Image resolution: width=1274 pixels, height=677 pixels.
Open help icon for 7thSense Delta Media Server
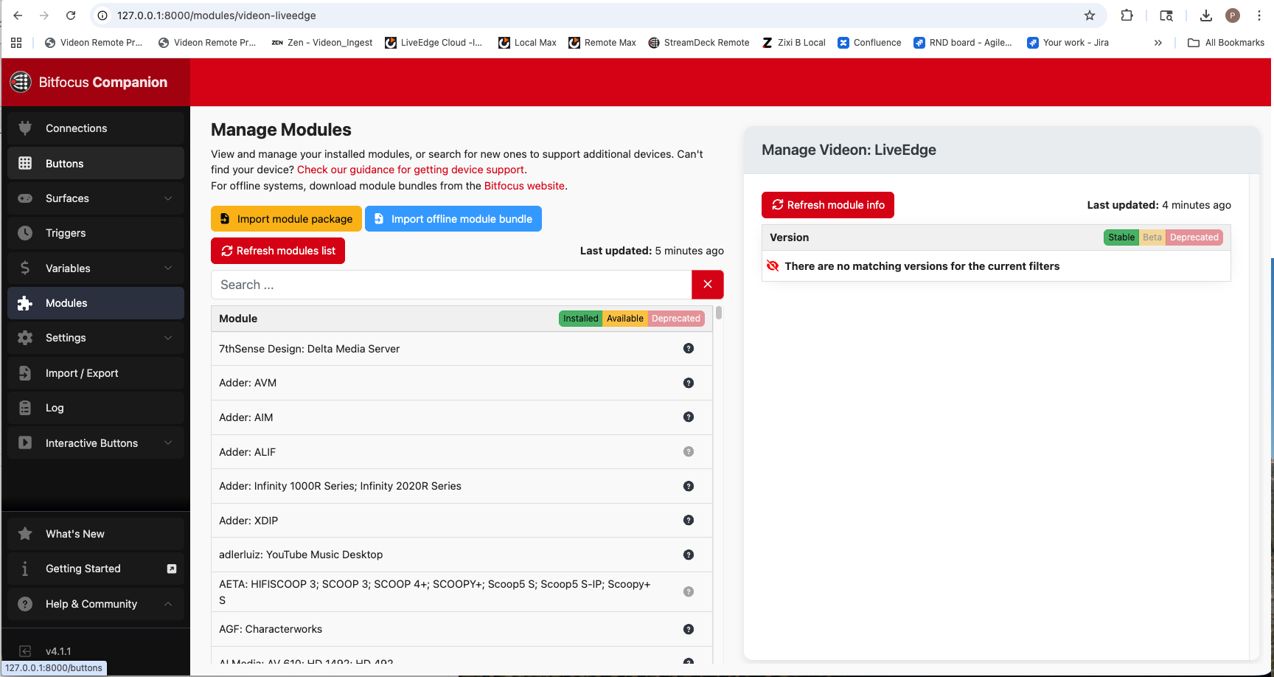tap(689, 348)
